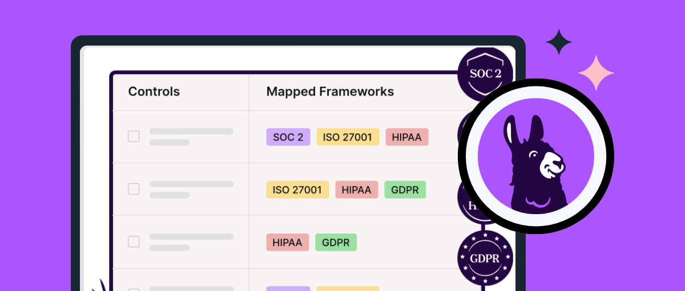Click the SOC 2 shield badge
The height and width of the screenshot is (291, 685).
pos(485,74)
